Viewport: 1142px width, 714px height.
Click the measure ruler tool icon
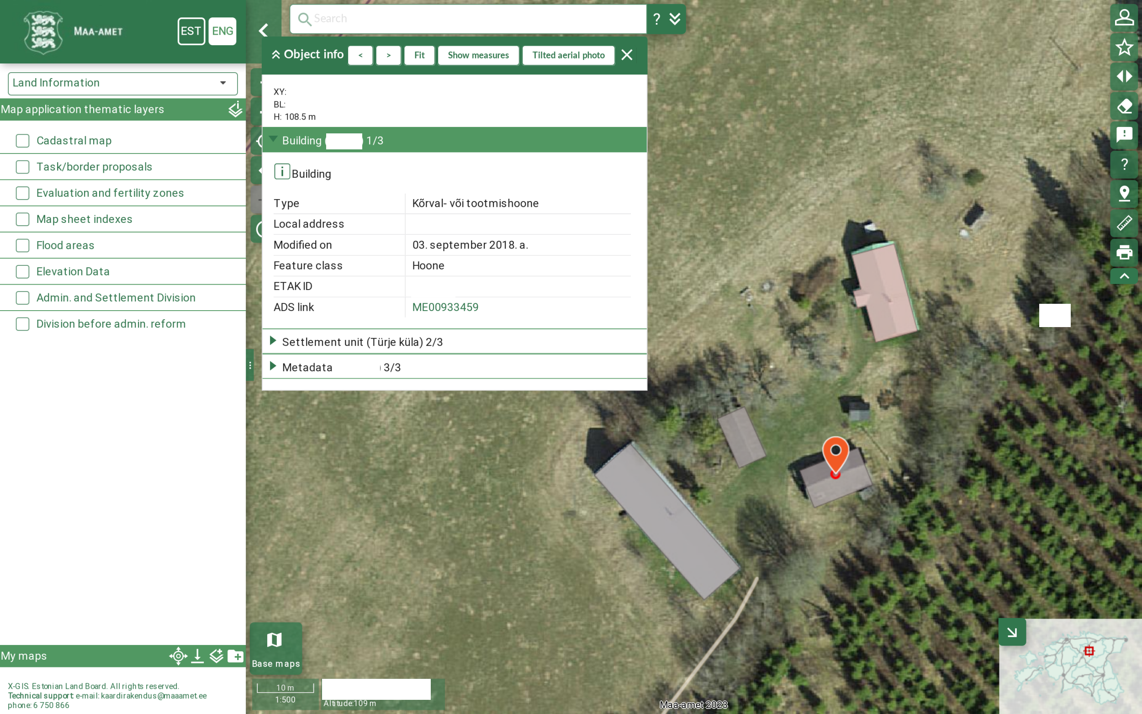1124,223
